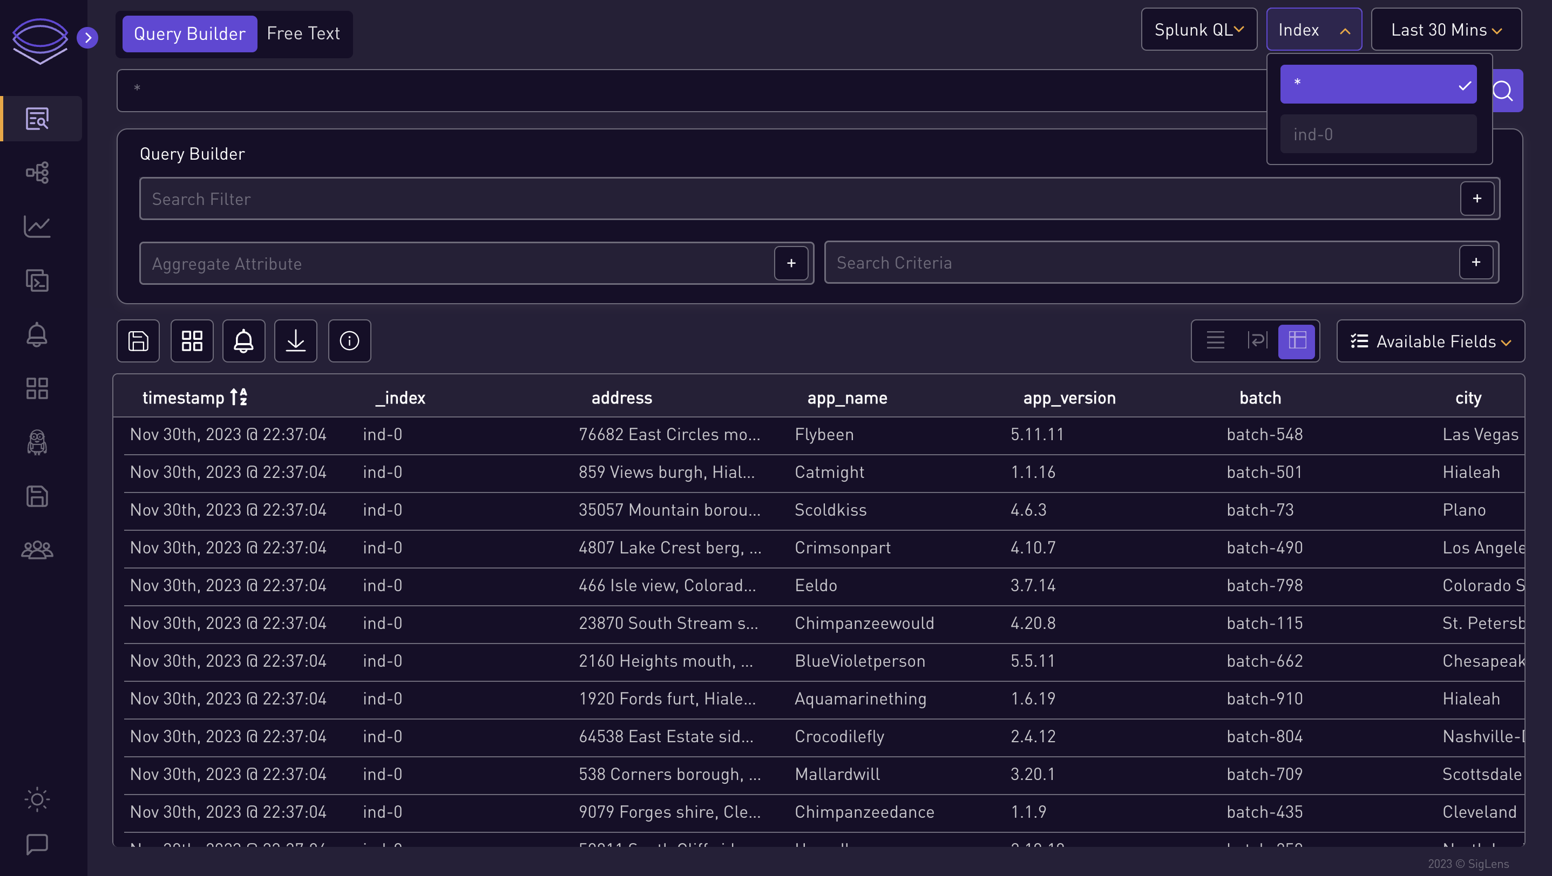The height and width of the screenshot is (876, 1552).
Task: Download results with the download icon
Action: pos(296,341)
